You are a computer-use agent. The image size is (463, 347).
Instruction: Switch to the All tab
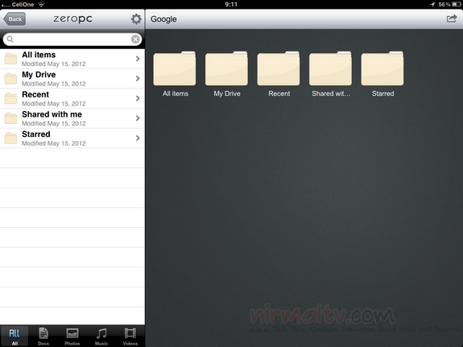coord(14,336)
